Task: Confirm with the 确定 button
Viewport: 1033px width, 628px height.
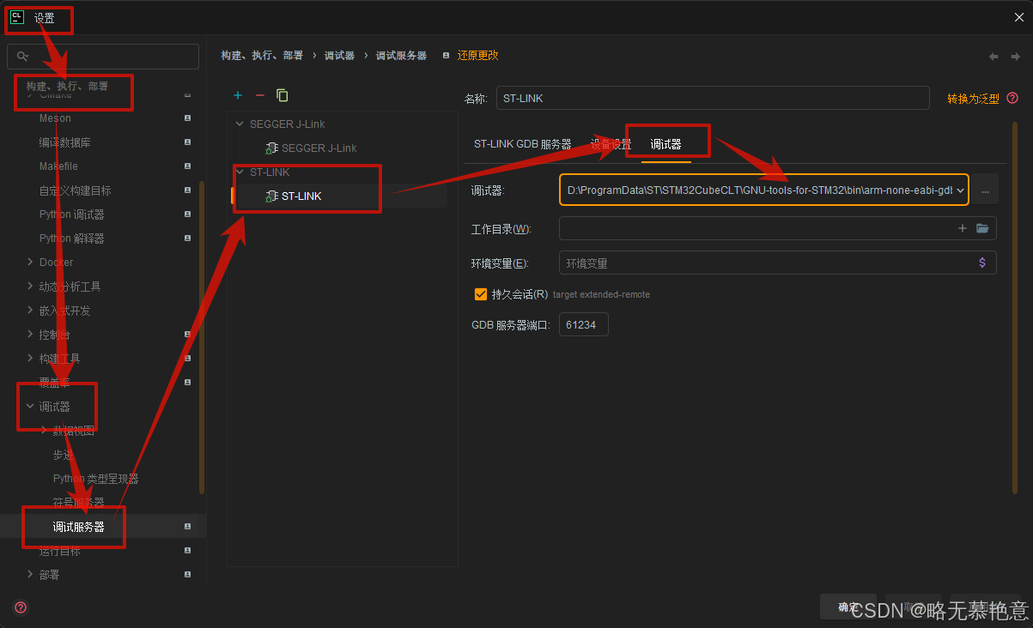Action: coord(848,607)
